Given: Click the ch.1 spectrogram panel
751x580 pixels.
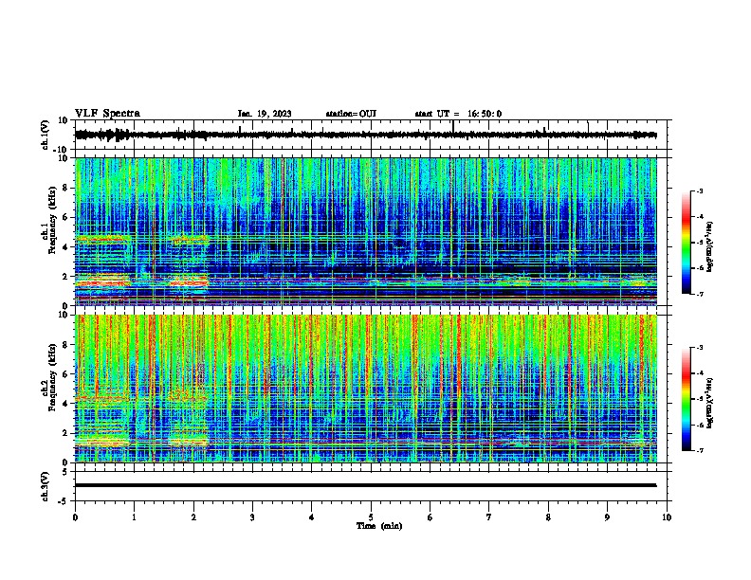Looking at the screenshot, I should pos(366,231).
